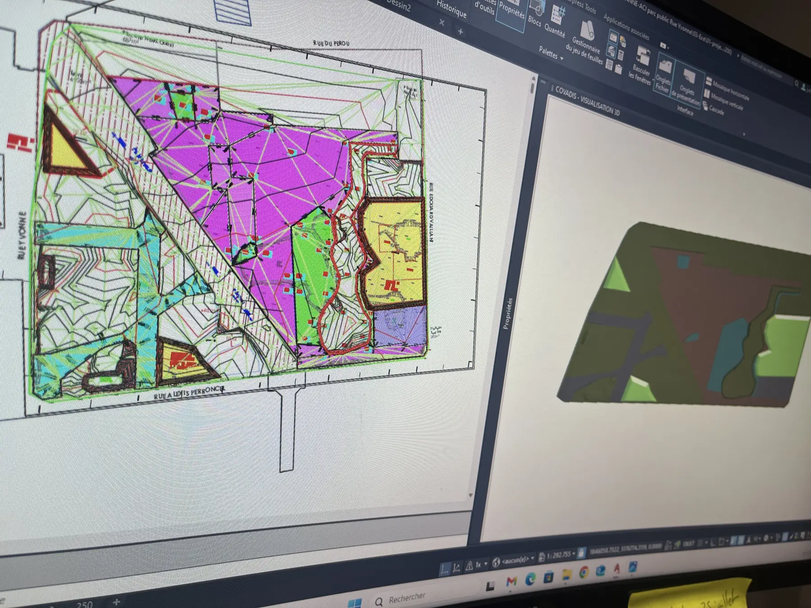Click the RUE YVONNE street label
Image resolution: width=811 pixels, height=608 pixels.
tap(21, 235)
